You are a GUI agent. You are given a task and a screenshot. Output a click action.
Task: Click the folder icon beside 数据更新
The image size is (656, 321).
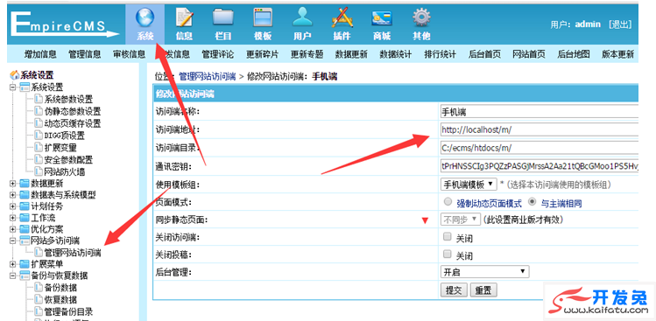(25, 183)
